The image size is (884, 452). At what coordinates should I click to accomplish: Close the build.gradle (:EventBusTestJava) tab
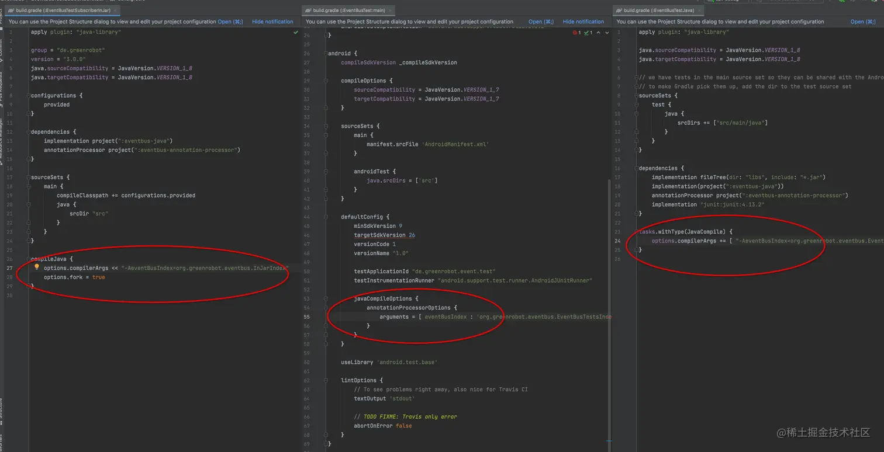[700, 11]
